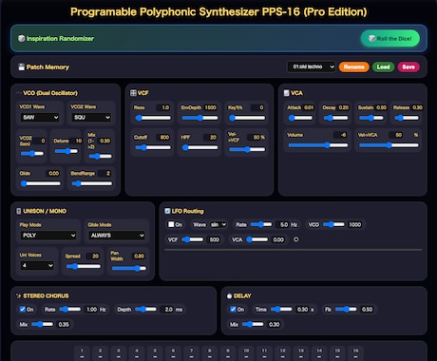This screenshot has height=361, width=437.
Task: Click the LFO VCA amount slider
Action: [x=257, y=239]
